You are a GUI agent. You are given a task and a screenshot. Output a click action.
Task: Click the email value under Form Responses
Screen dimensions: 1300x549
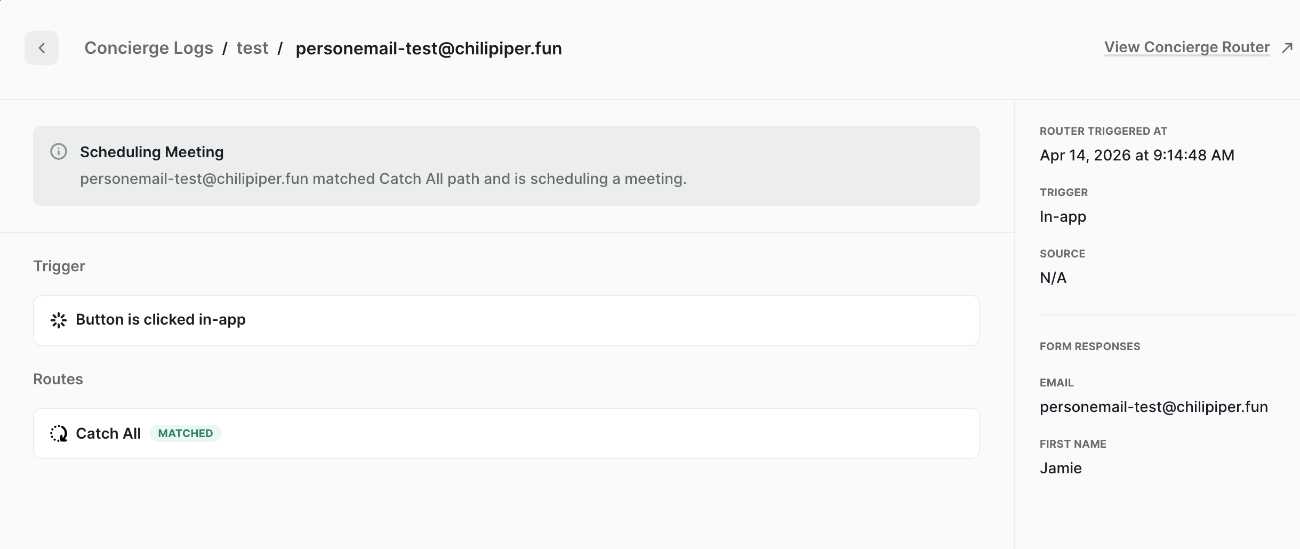coord(1153,407)
